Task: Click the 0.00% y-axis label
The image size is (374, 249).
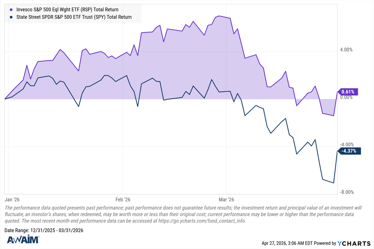Action: click(x=346, y=97)
